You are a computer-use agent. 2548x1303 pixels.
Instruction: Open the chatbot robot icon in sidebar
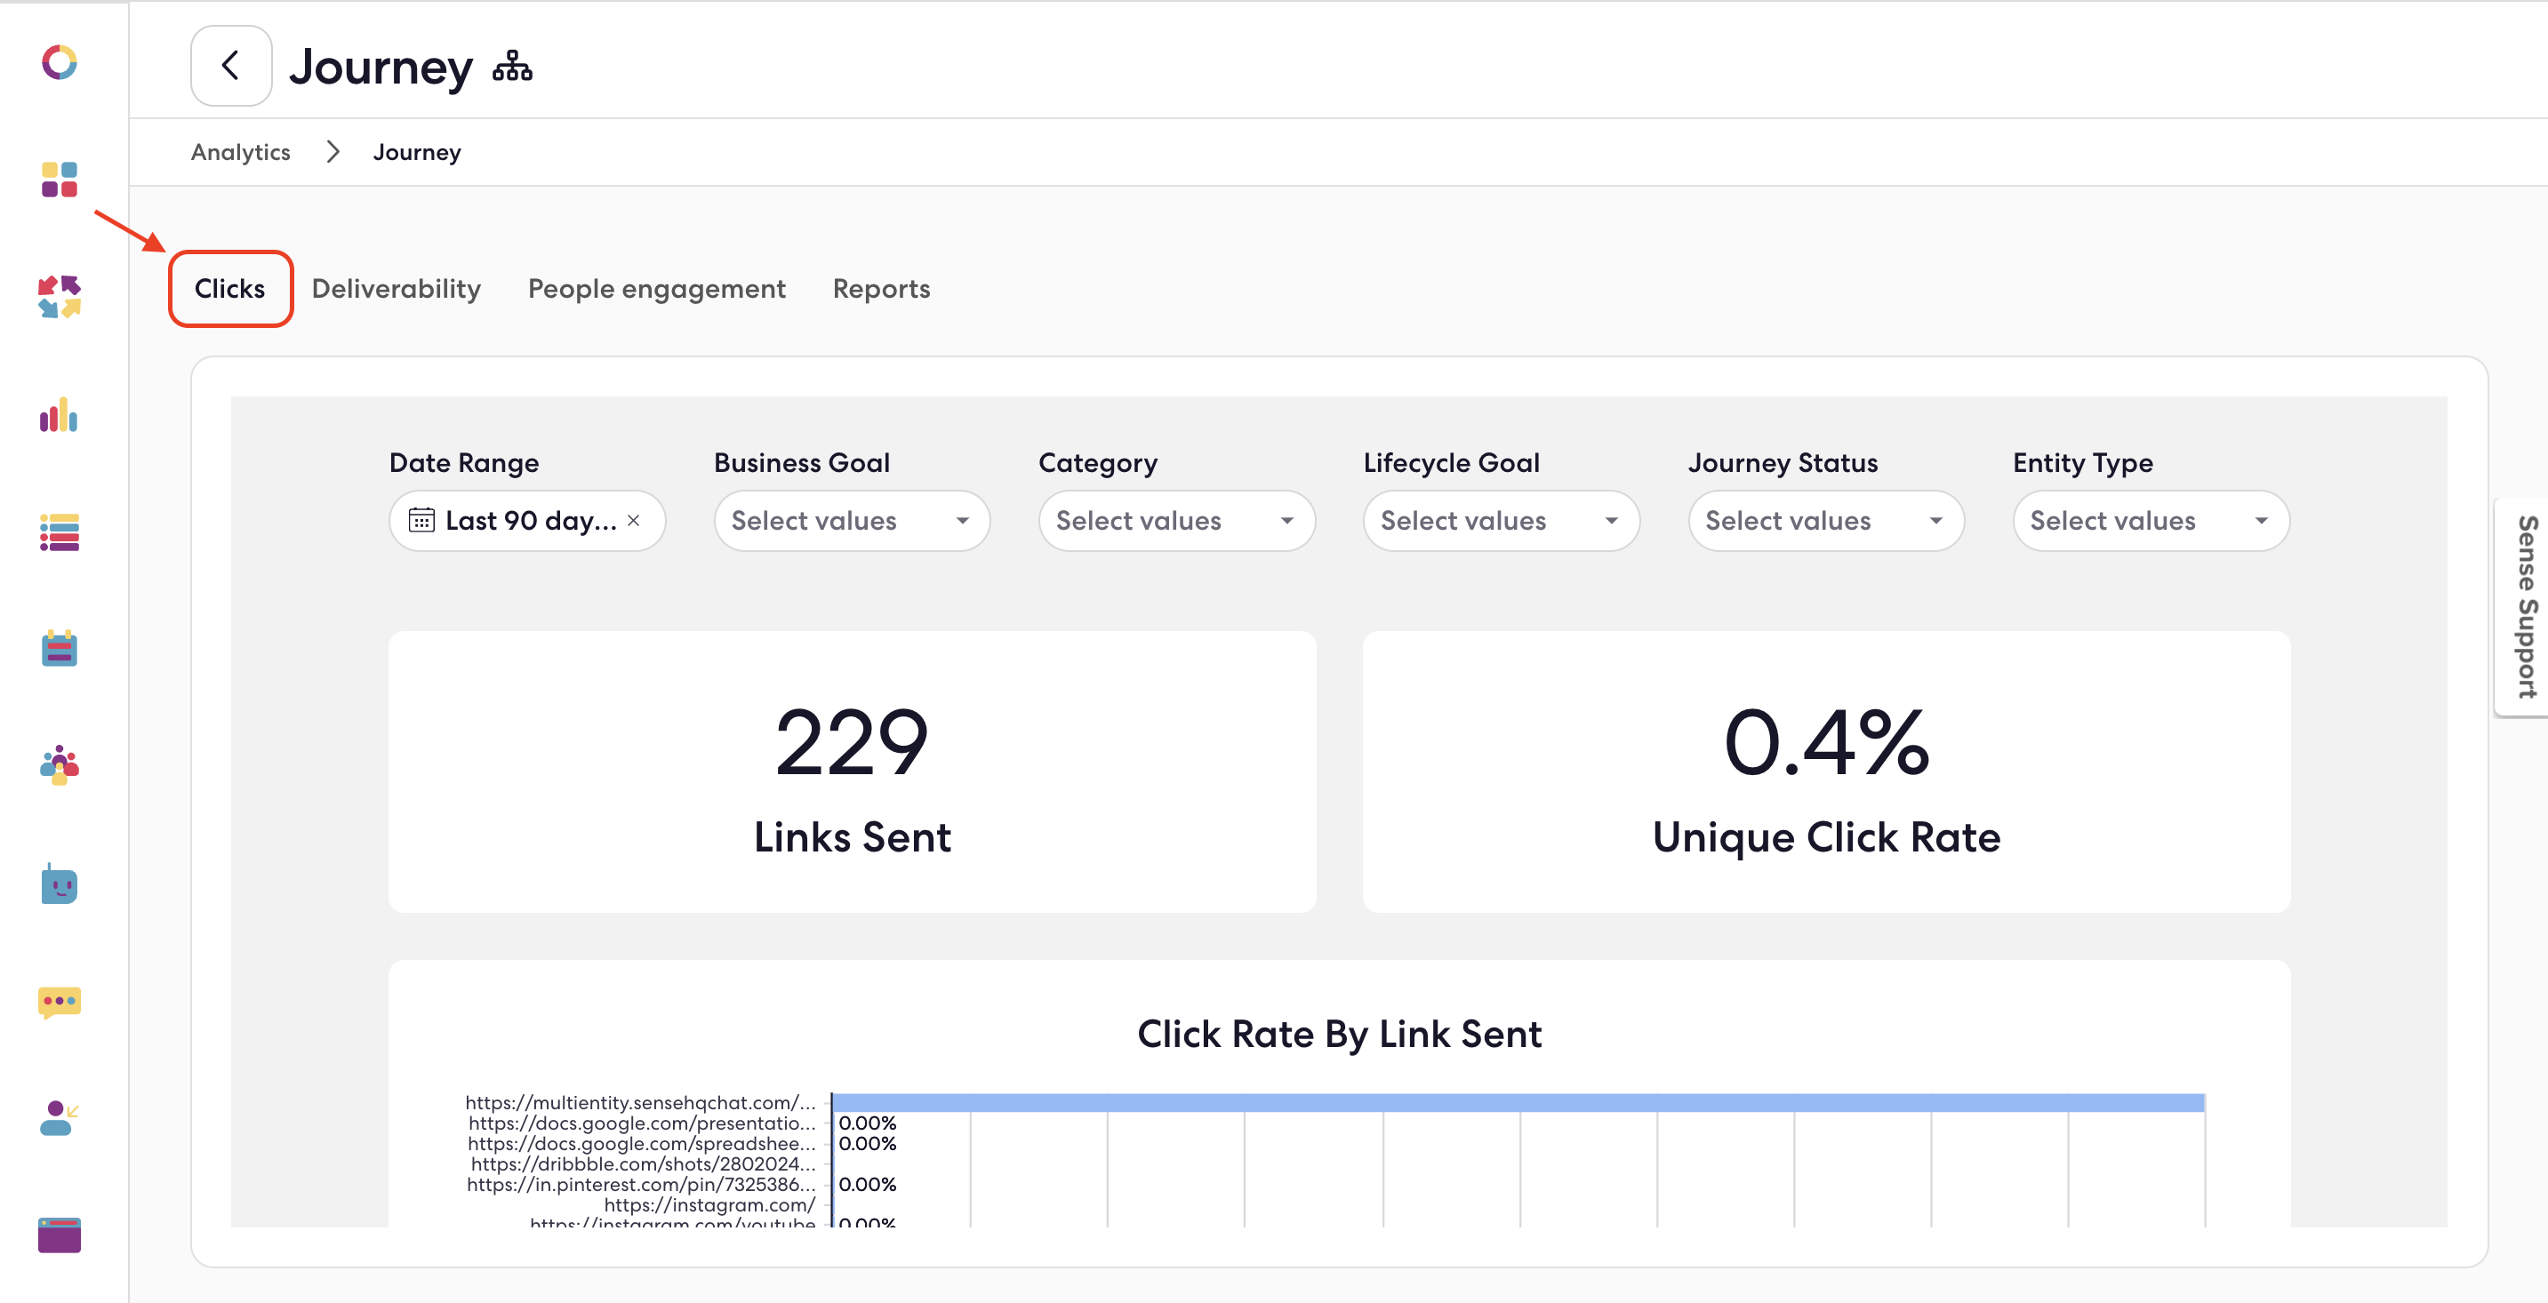pos(59,885)
